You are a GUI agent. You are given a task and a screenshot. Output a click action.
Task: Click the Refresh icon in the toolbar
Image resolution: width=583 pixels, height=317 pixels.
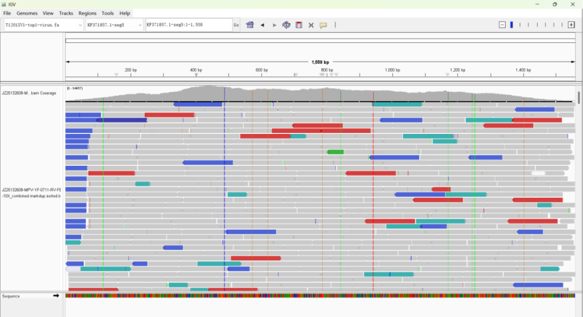click(x=286, y=25)
